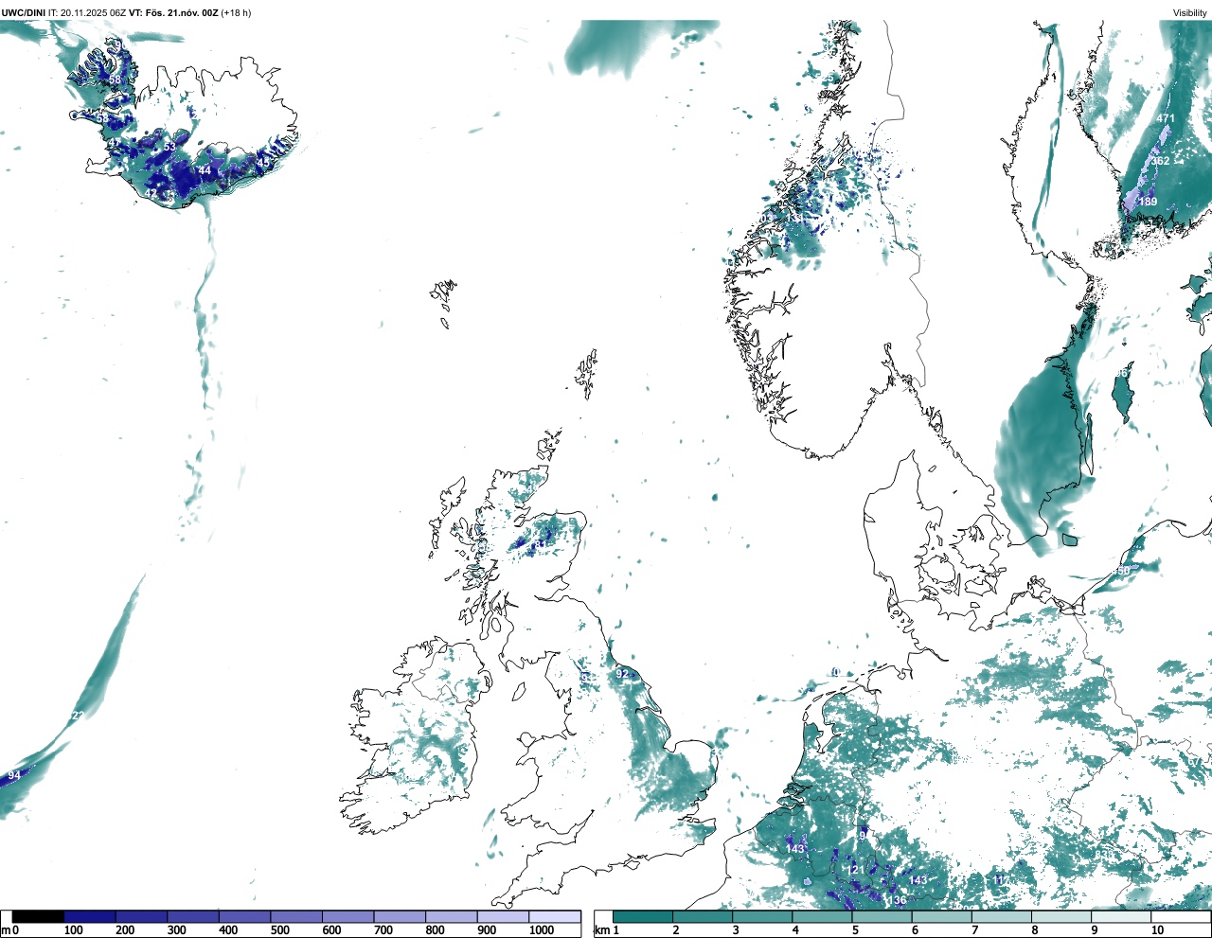Image resolution: width=1212 pixels, height=938 pixels.
Task: Click the '53' value on Iceland
Action: click(x=169, y=147)
